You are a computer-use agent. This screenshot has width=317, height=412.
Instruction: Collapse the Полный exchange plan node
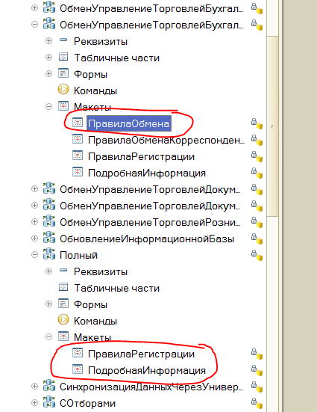[34, 255]
